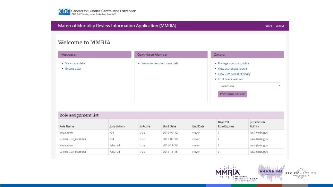This screenshot has height=187, width=333.
Task: Open the user4 account link
Action: tap(268, 26)
